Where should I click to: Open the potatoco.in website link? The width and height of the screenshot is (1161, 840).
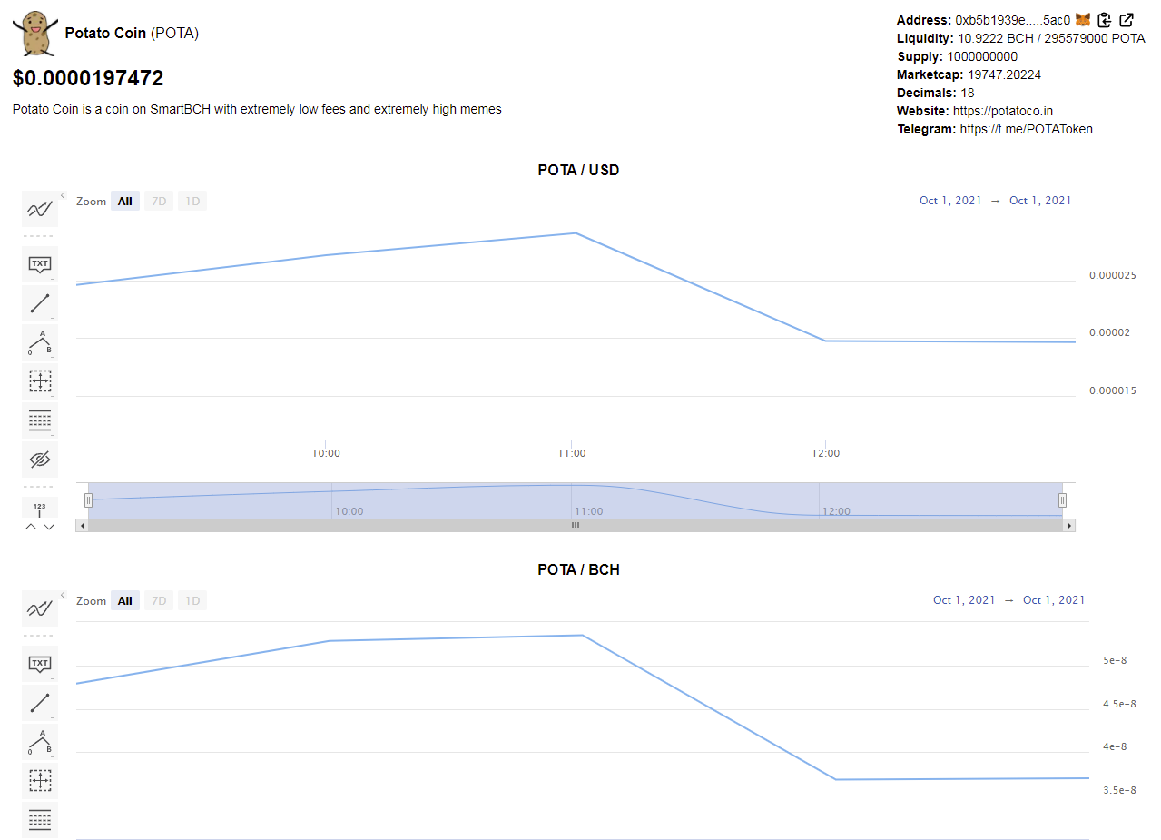[x=1003, y=111]
